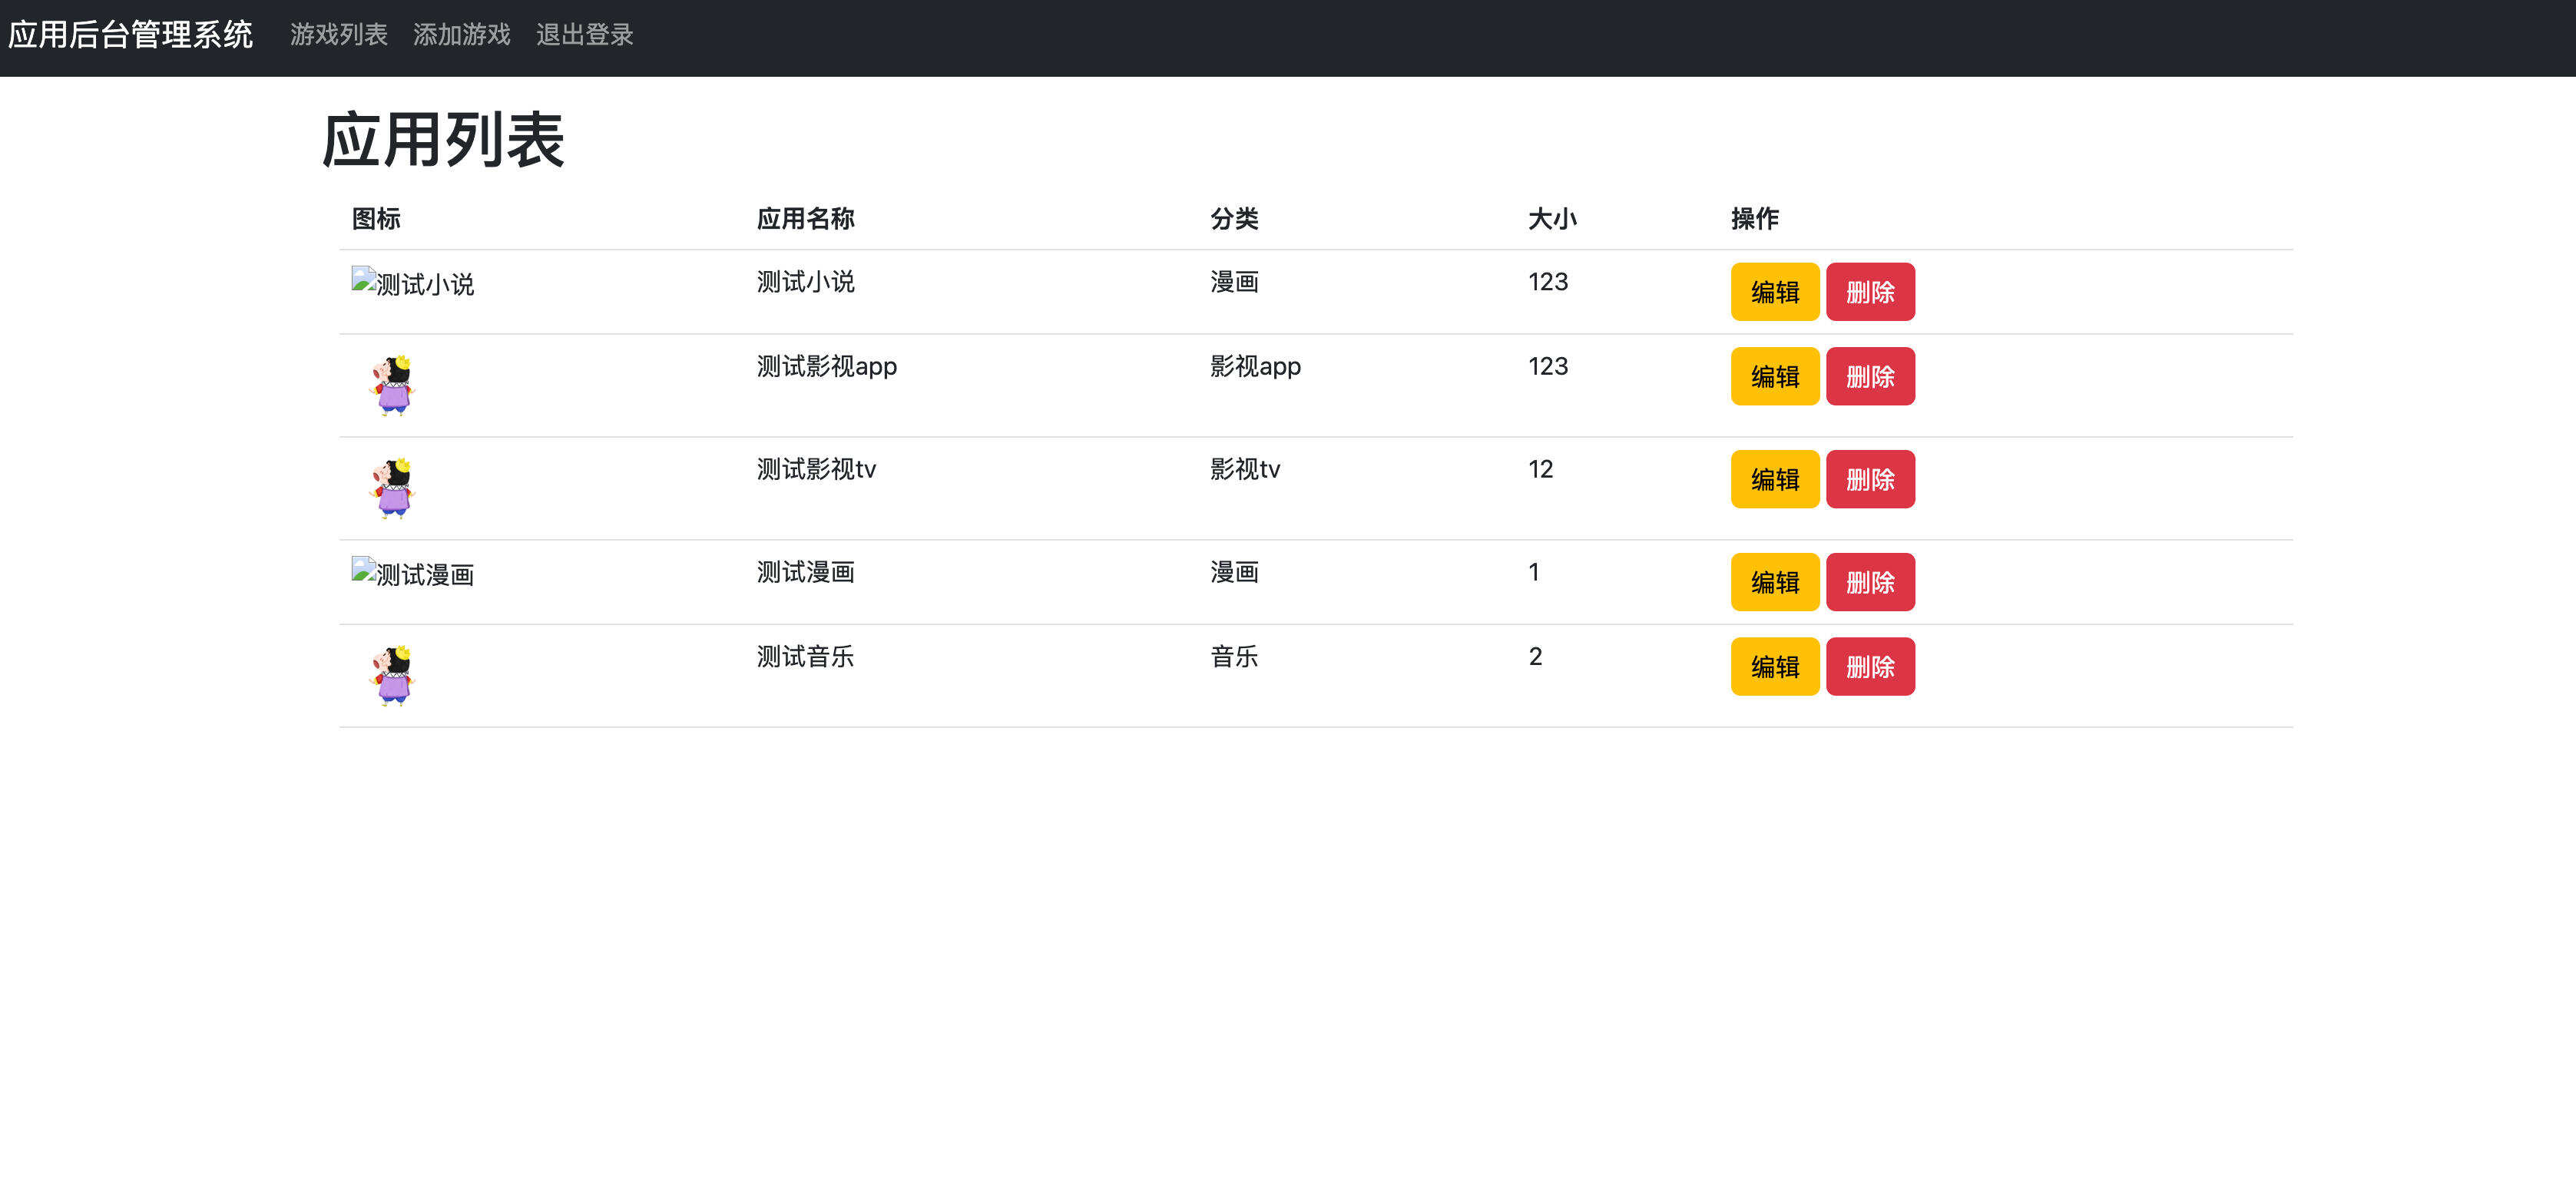The height and width of the screenshot is (1201, 2576).
Task: Edit the 测试小说 entry
Action: 1774,291
